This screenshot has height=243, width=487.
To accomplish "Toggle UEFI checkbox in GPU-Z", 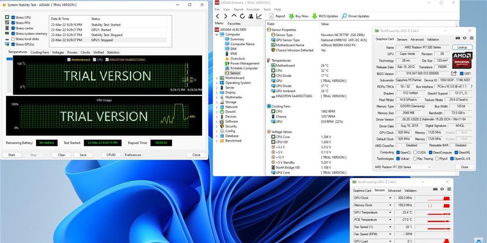I will (462, 74).
